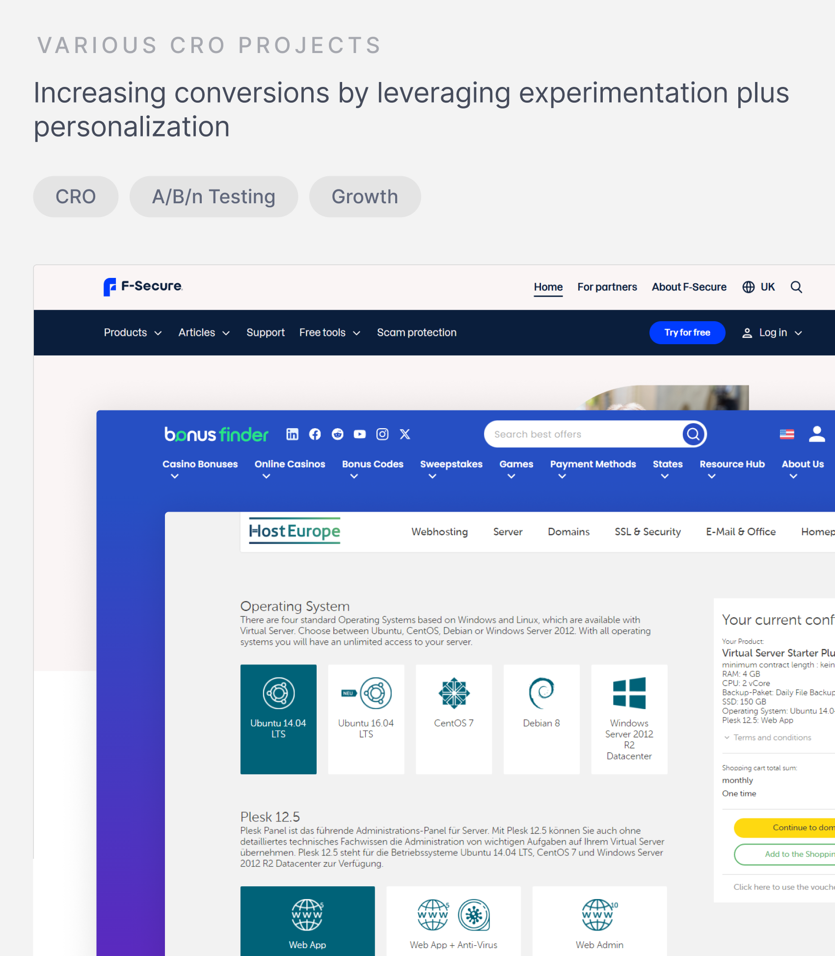This screenshot has width=835, height=956.
Task: Click the yellow Continue to domain button
Action: pos(784,828)
